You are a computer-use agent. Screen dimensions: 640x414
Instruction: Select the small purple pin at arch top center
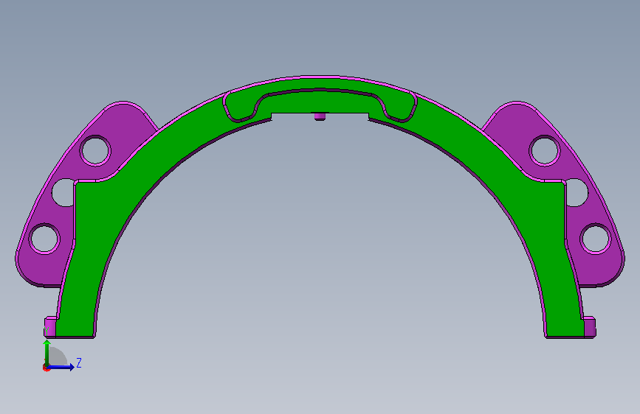click(x=320, y=116)
